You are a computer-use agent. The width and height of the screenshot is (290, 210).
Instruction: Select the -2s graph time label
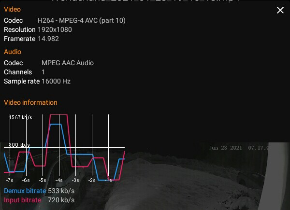[x=92, y=180]
